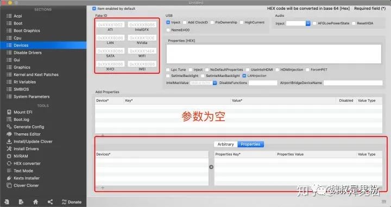The height and width of the screenshot is (207, 391).
Task: Click the home icon in bottom bar
Action: (x=36, y=202)
